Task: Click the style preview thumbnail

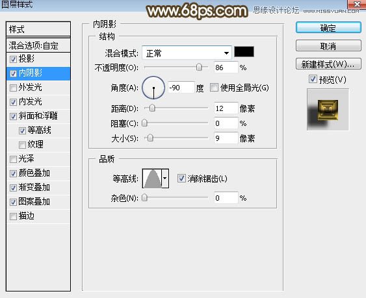Action: pyautogui.click(x=328, y=109)
